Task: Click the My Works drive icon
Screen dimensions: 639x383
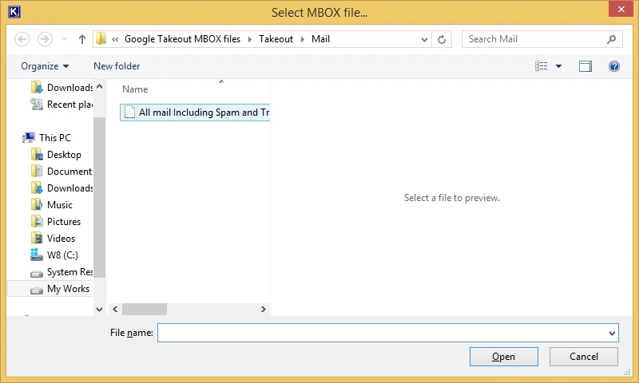Action: (x=37, y=290)
